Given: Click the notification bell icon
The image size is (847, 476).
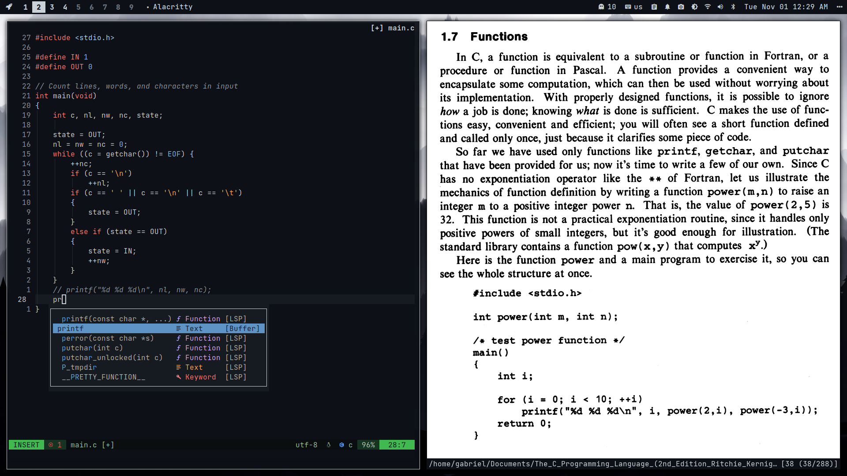Looking at the screenshot, I should 667,7.
